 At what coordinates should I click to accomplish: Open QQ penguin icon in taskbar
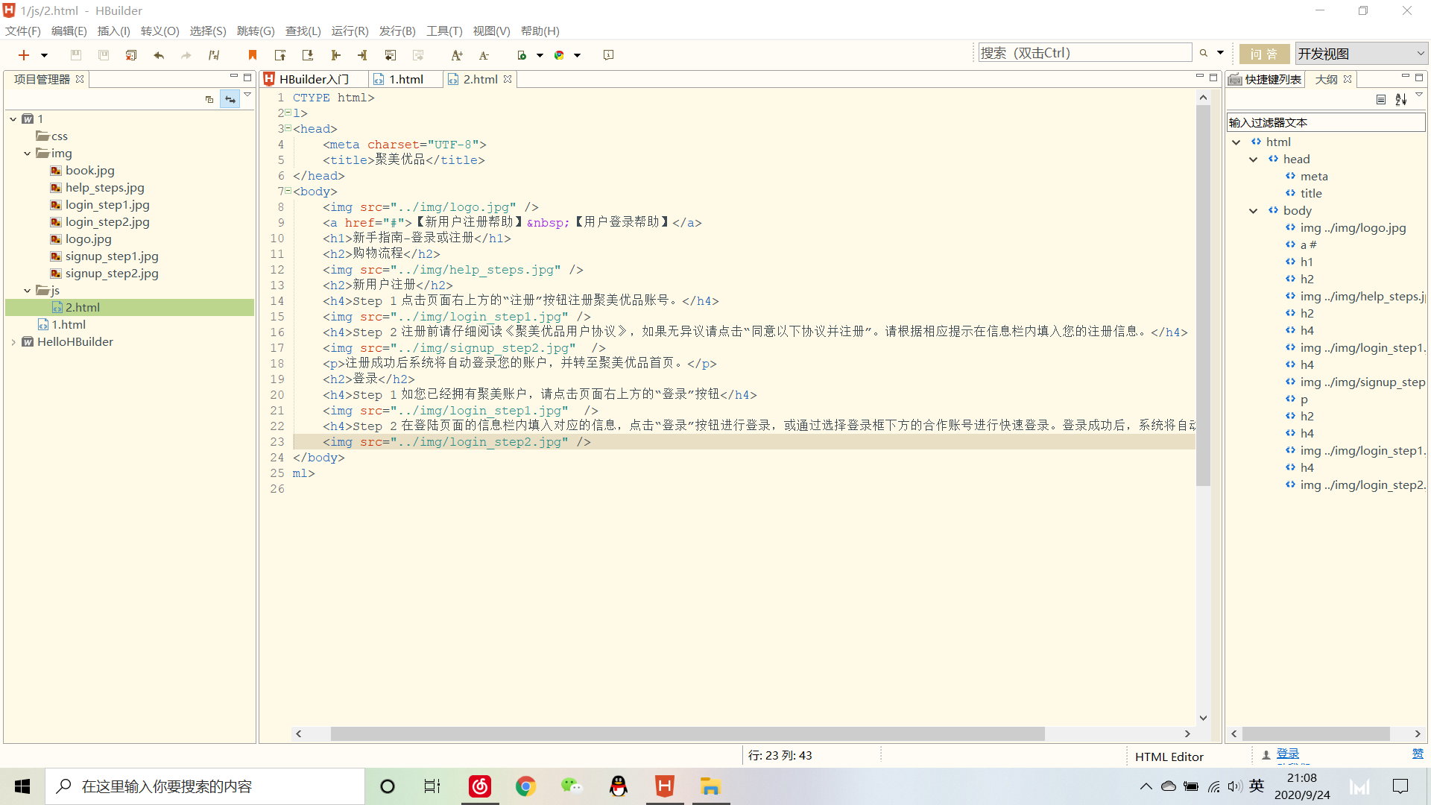click(618, 786)
